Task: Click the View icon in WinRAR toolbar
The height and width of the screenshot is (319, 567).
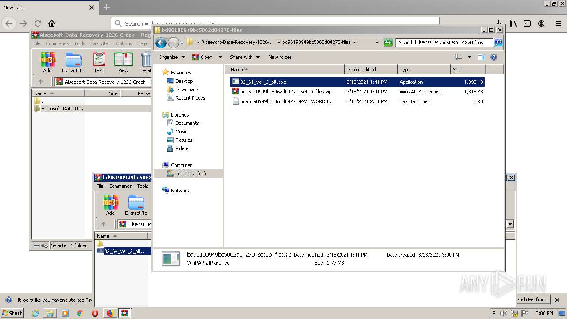Action: [x=123, y=62]
